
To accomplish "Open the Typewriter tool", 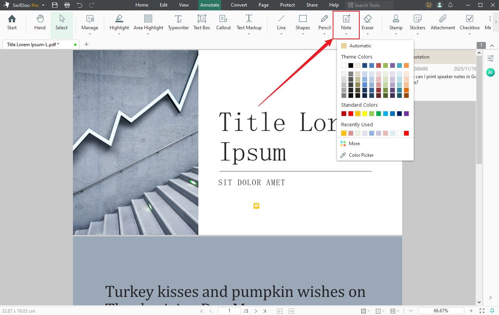I will 178,22.
